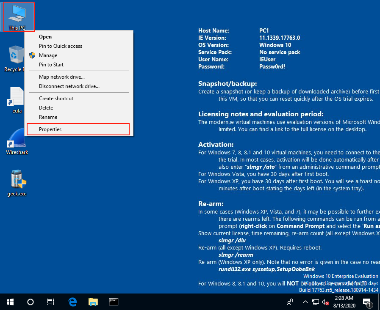Choose Properties in the context menu
Viewport: 380px width, 310px height.
pyautogui.click(x=78, y=129)
